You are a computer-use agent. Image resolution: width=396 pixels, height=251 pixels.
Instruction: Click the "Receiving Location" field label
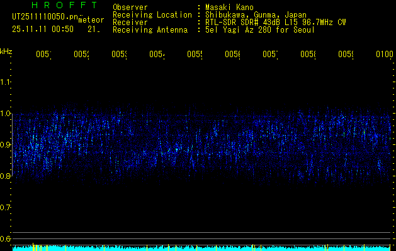152,15
